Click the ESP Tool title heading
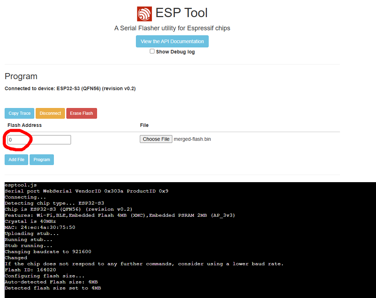The image size is (376, 298). coord(182,13)
